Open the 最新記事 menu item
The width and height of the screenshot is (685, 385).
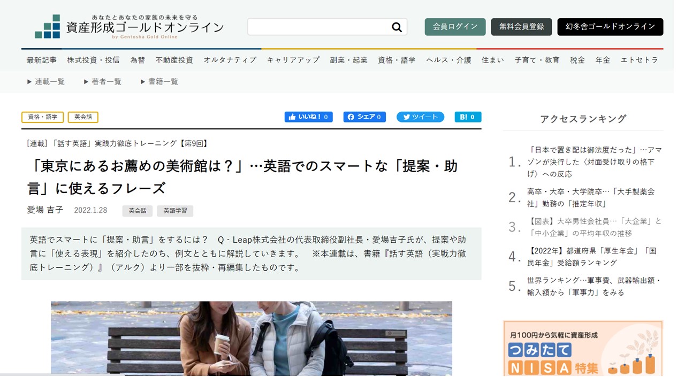42,60
